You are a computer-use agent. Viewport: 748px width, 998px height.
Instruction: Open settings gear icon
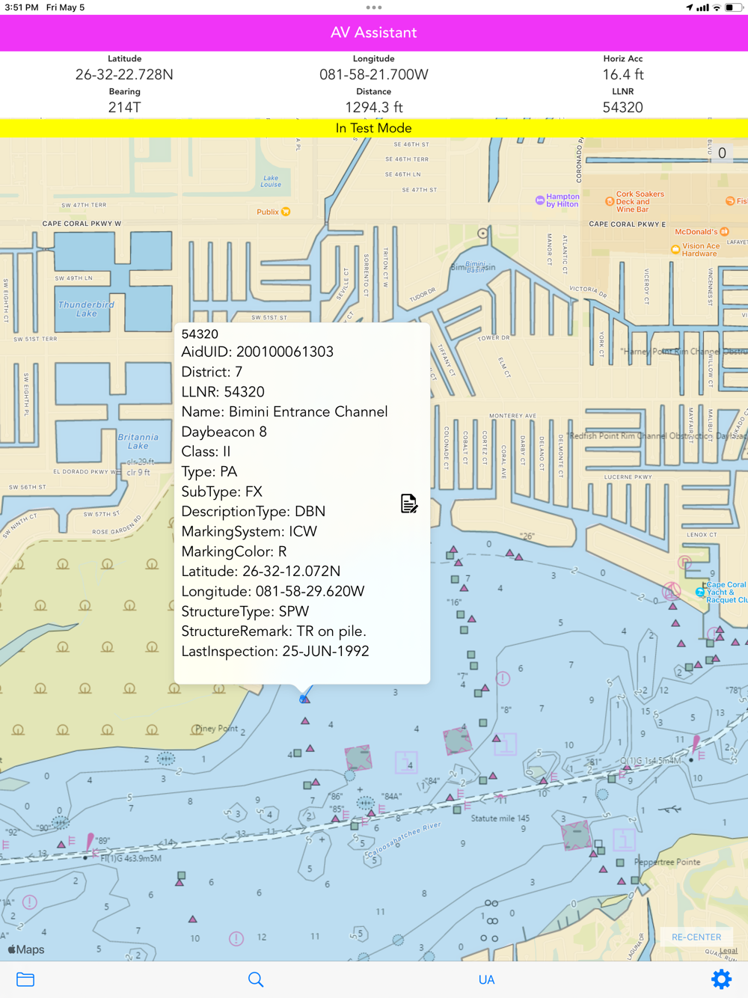click(721, 979)
